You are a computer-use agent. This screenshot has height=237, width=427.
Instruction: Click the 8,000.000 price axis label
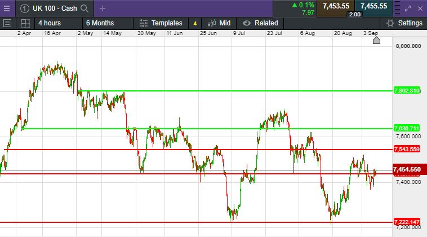(x=408, y=46)
